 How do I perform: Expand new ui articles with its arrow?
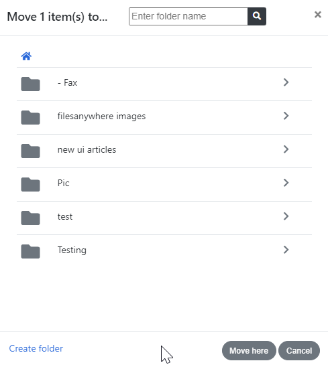click(x=286, y=149)
